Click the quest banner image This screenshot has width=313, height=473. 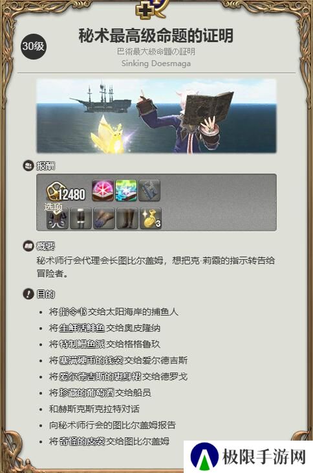click(156, 116)
